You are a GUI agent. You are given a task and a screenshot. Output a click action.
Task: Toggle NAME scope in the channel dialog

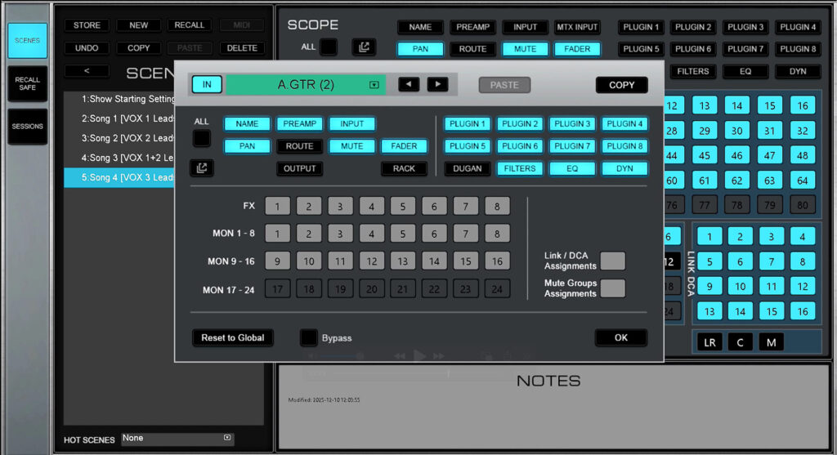click(247, 123)
